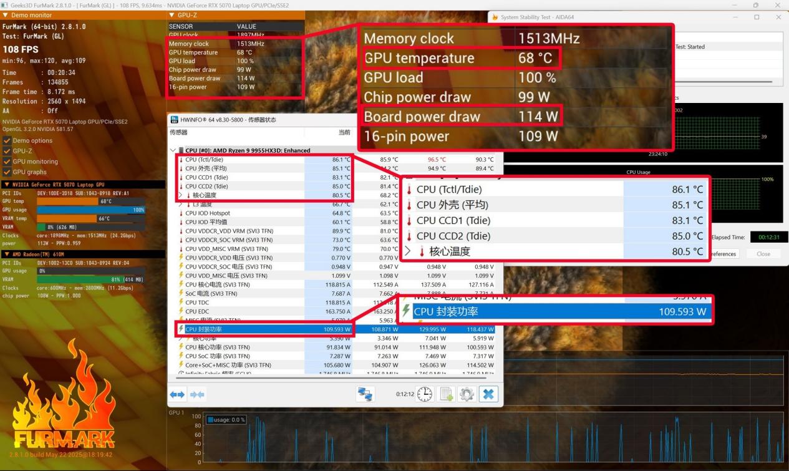
Task: Click the HWiNFO report creation icon
Action: 447,394
